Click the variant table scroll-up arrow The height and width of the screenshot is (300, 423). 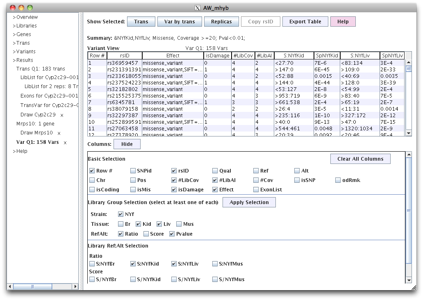tap(408, 63)
